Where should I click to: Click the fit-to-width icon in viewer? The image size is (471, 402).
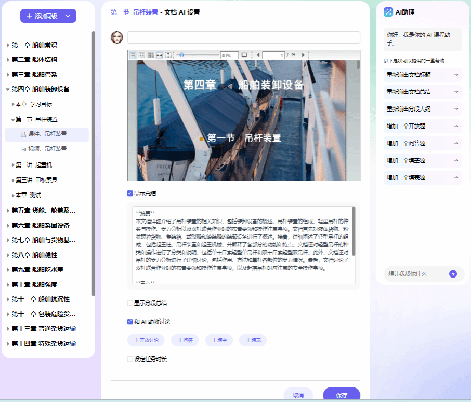tap(160, 55)
